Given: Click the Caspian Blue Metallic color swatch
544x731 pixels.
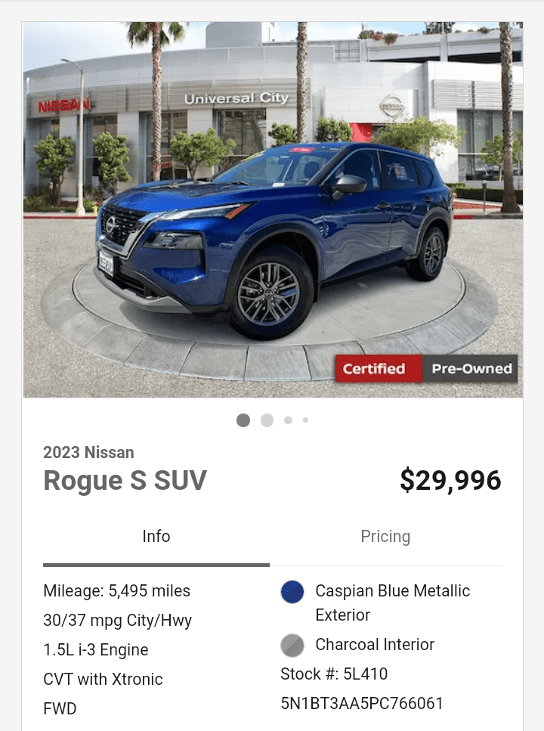Looking at the screenshot, I should [292, 592].
